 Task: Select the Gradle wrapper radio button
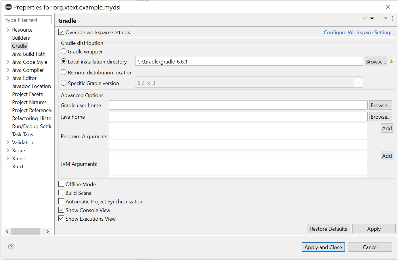64,51
